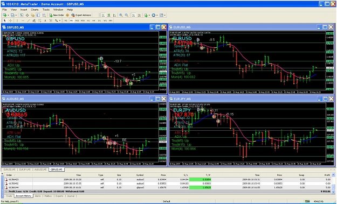Open the Indicators list icon
Viewport: 337px width, 204px height.
(146, 15)
